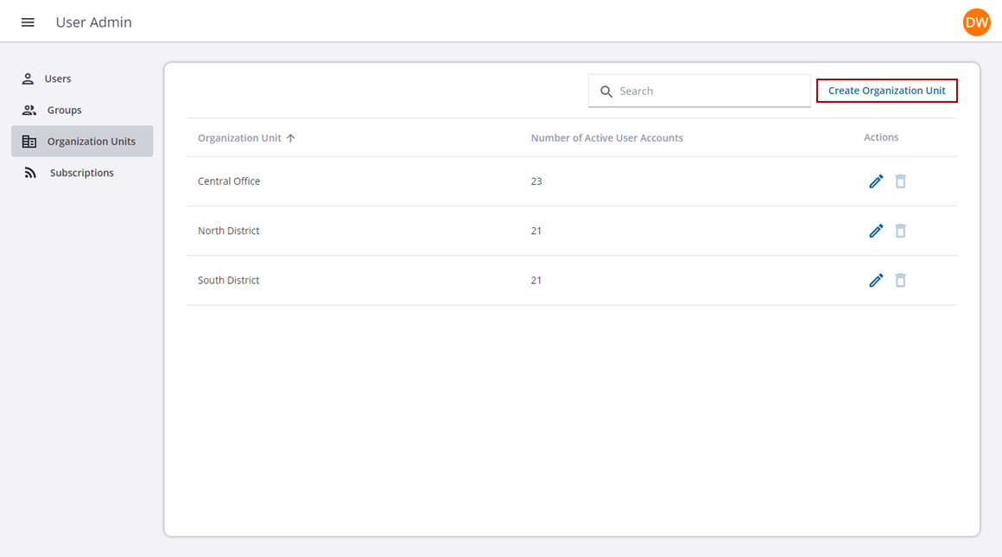Select the Central Office row name
This screenshot has height=557, width=1002.
click(x=229, y=181)
